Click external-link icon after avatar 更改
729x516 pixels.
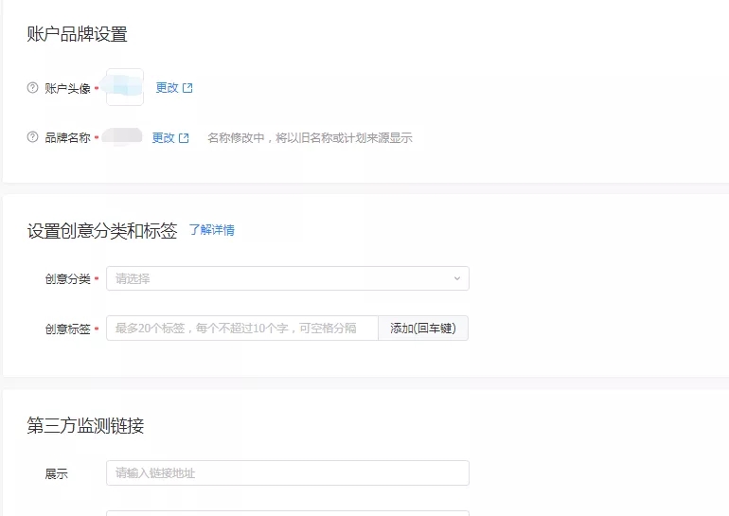[x=187, y=88]
